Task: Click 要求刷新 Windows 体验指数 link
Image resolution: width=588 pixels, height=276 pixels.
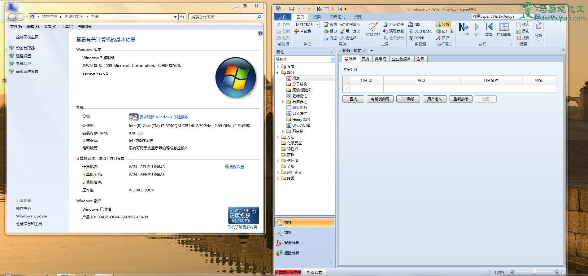Action: (164, 117)
